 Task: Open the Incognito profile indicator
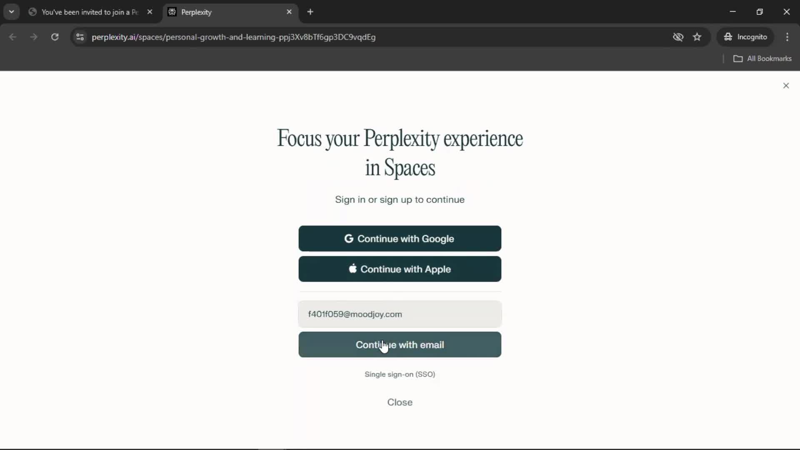pos(745,37)
